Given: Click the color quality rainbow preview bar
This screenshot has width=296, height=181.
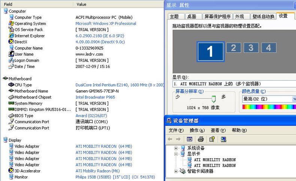Looking at the screenshot, I should pos(269,107).
